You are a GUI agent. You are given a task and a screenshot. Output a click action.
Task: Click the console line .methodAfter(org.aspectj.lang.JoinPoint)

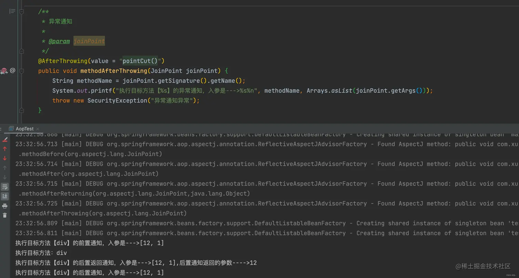[x=89, y=174]
